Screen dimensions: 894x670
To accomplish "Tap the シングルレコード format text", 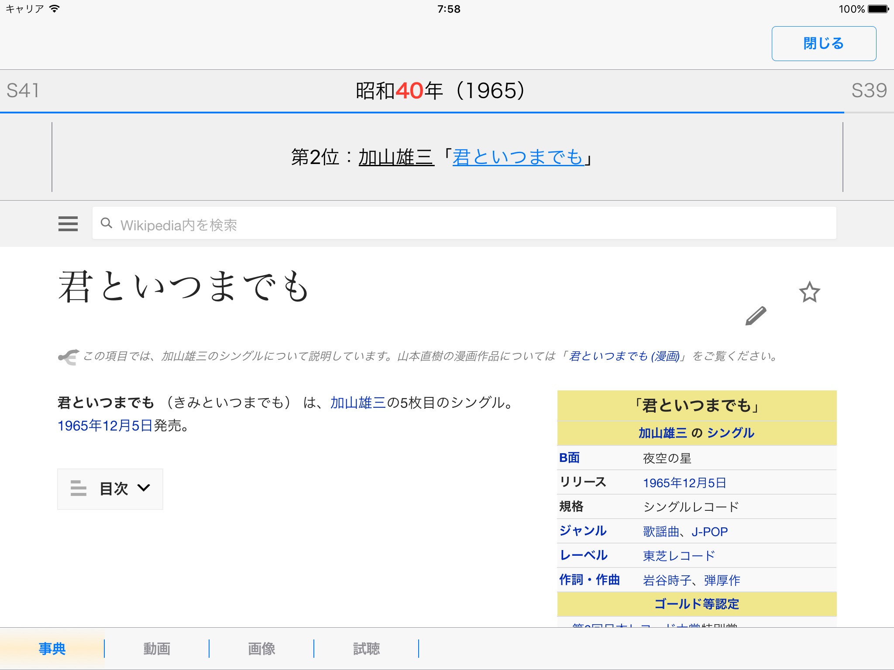I will pyautogui.click(x=691, y=507).
